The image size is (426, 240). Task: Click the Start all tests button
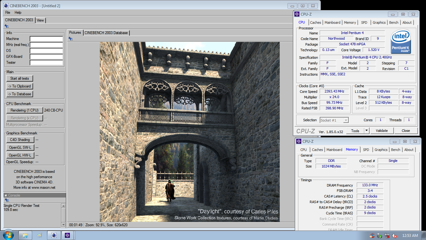coord(20,78)
